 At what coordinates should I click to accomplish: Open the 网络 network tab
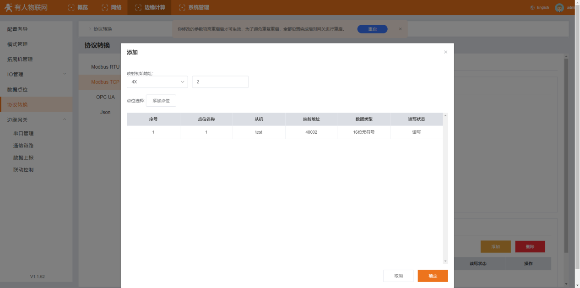point(112,7)
